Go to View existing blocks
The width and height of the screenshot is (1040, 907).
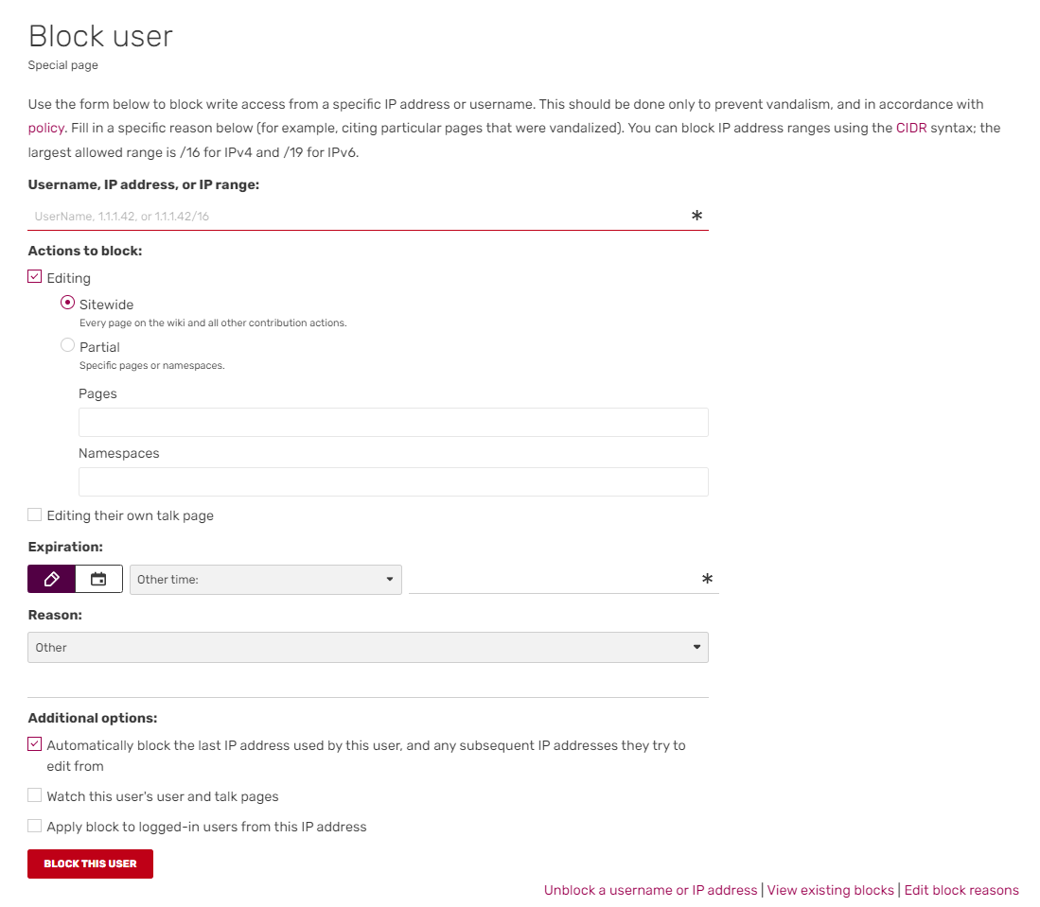pyautogui.click(x=830, y=890)
